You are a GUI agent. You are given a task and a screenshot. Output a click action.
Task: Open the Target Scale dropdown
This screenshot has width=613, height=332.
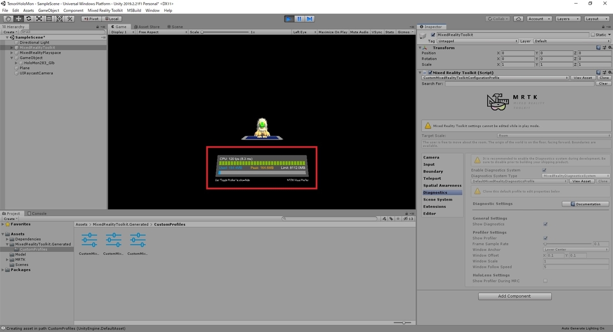pos(554,136)
